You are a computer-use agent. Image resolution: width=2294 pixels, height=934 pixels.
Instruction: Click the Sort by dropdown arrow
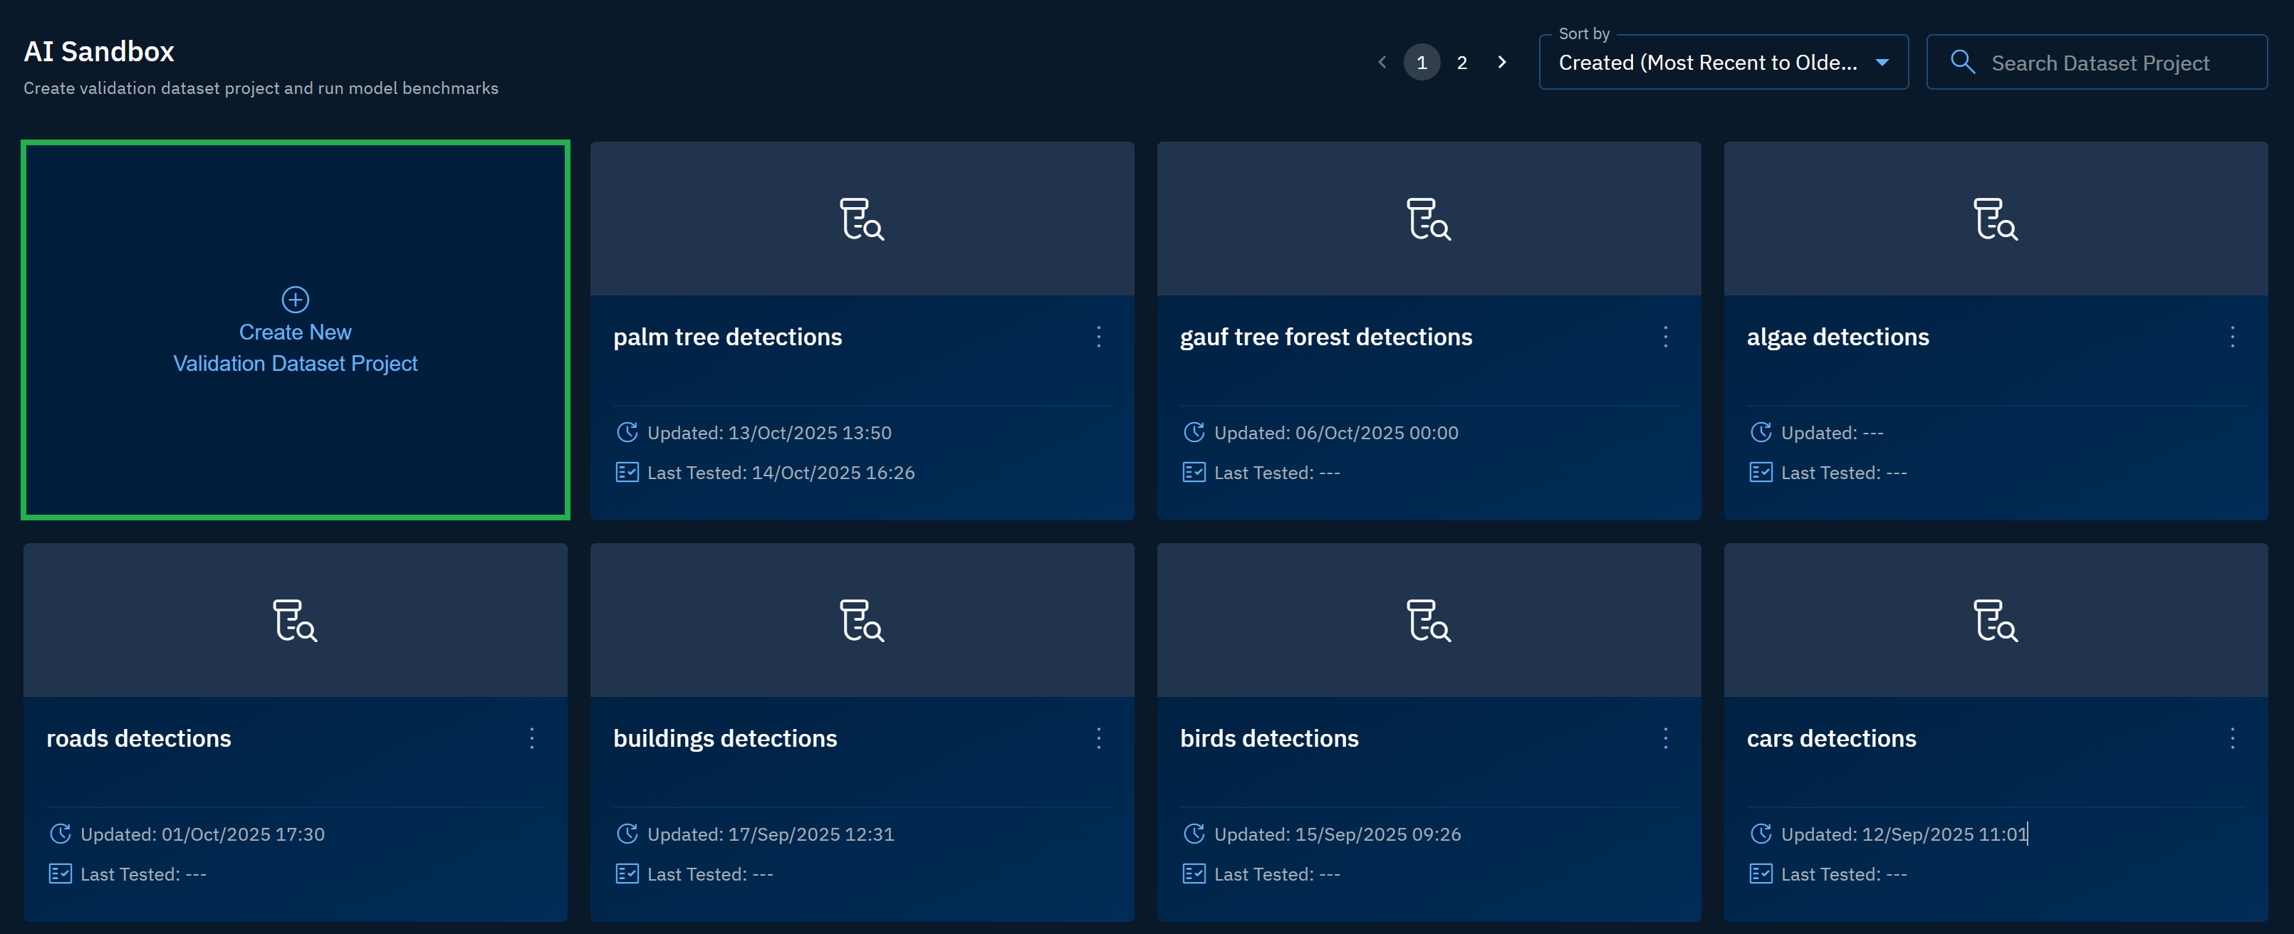coord(1882,63)
